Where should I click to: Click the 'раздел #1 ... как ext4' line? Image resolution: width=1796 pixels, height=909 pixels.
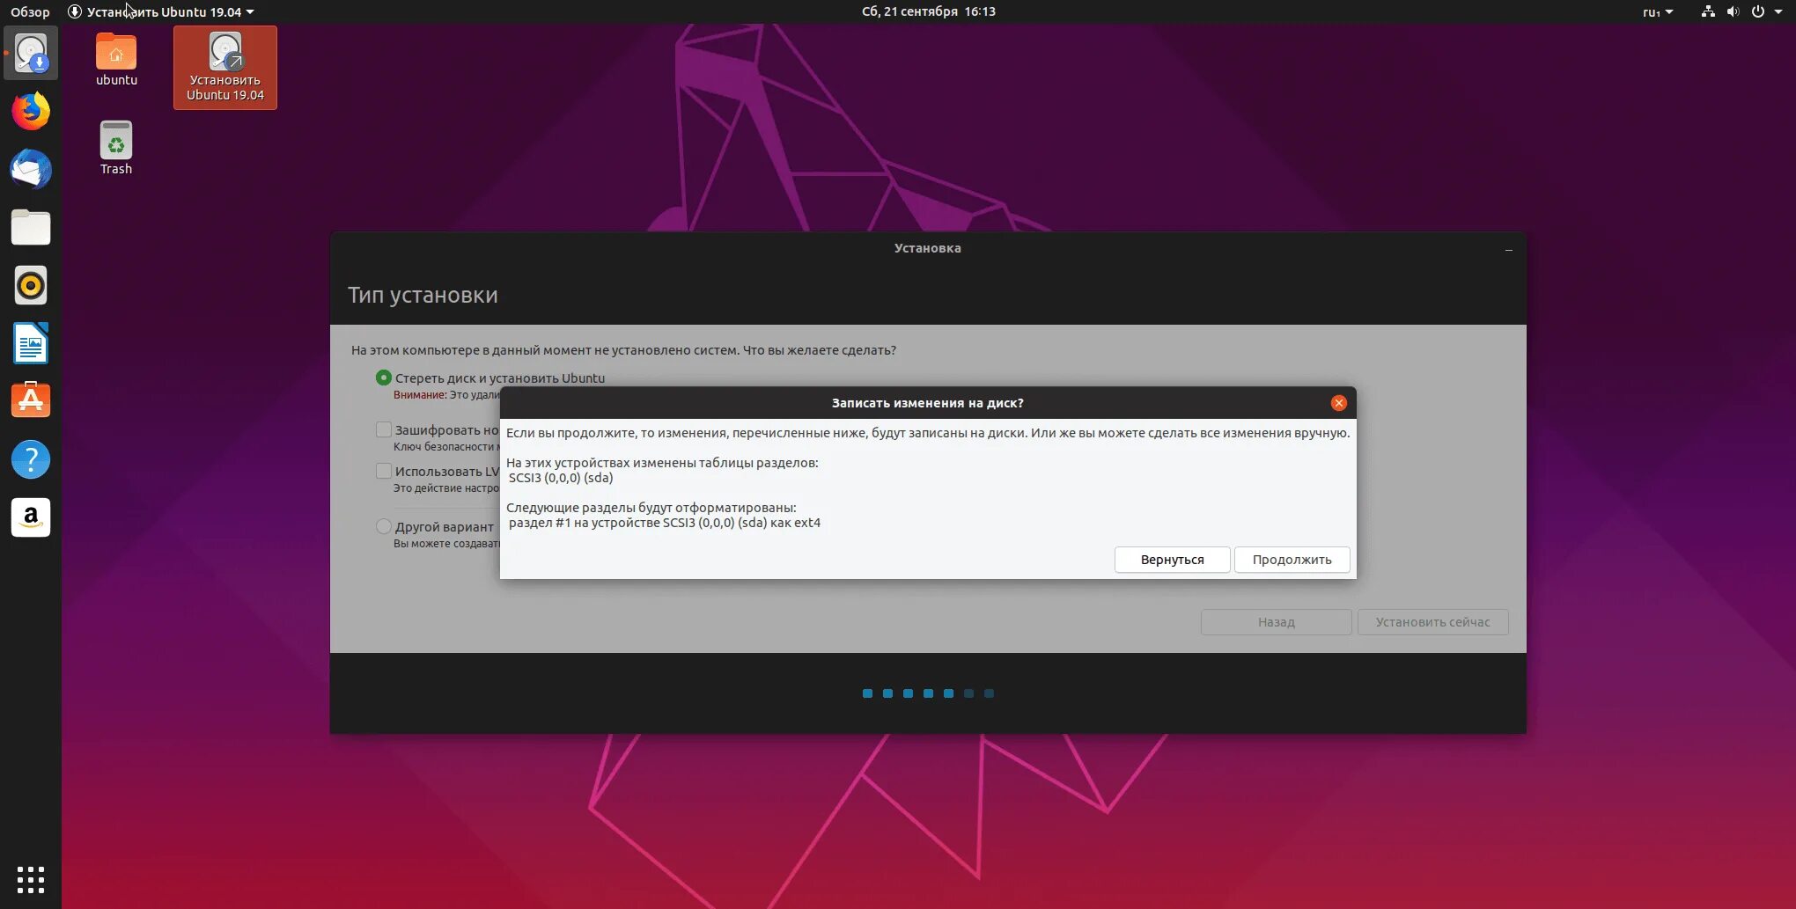(x=665, y=523)
